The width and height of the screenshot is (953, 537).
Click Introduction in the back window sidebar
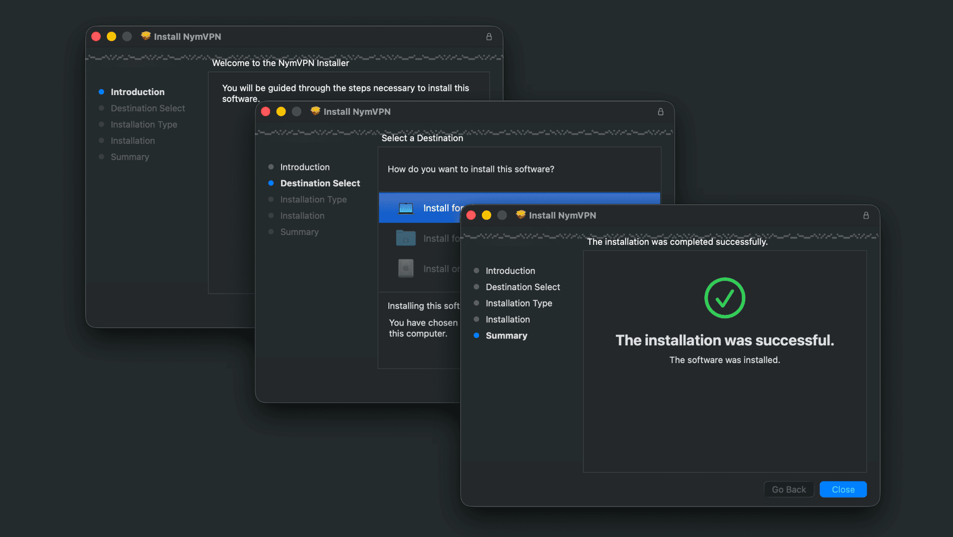pyautogui.click(x=137, y=92)
